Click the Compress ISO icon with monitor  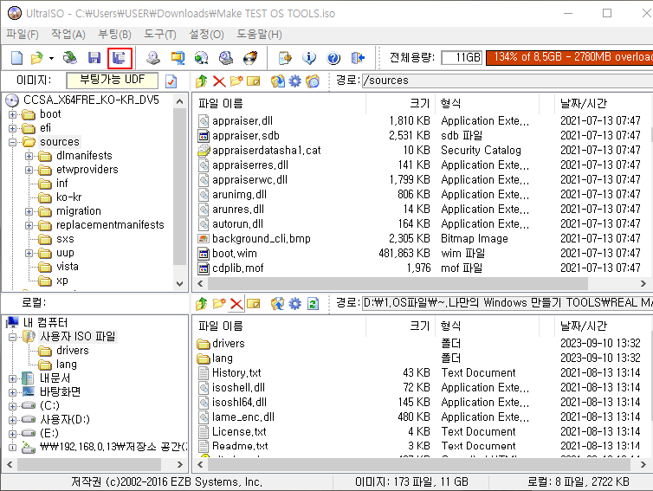(x=178, y=58)
